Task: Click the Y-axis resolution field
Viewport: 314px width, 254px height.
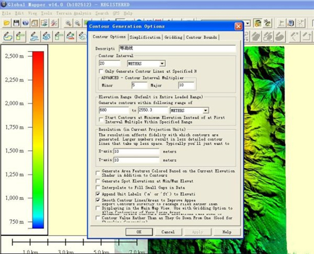Action: [x=136, y=160]
